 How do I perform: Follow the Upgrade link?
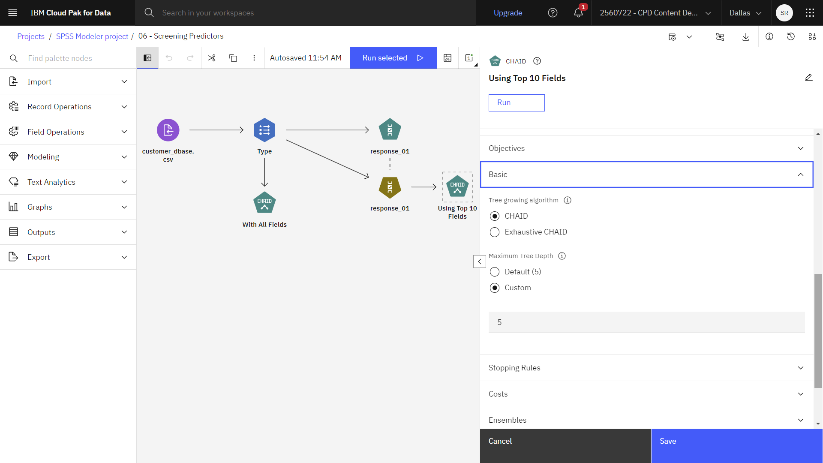[508, 13]
